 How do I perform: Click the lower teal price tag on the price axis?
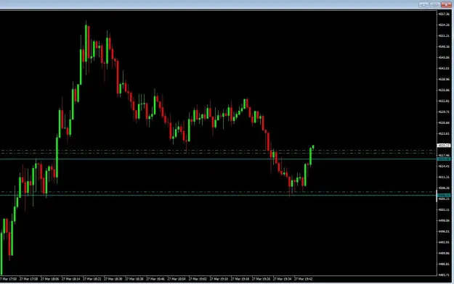coord(444,196)
